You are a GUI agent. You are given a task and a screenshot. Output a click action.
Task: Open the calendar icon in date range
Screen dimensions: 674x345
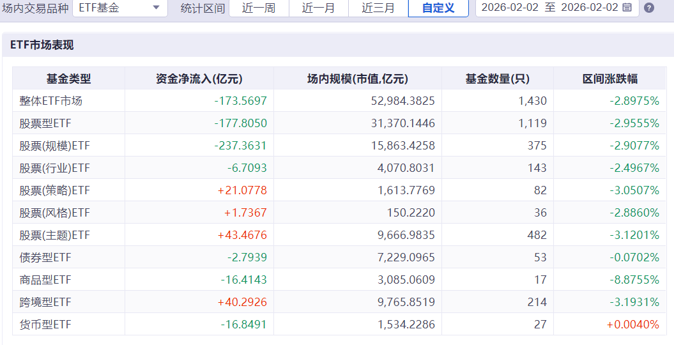(x=627, y=7)
